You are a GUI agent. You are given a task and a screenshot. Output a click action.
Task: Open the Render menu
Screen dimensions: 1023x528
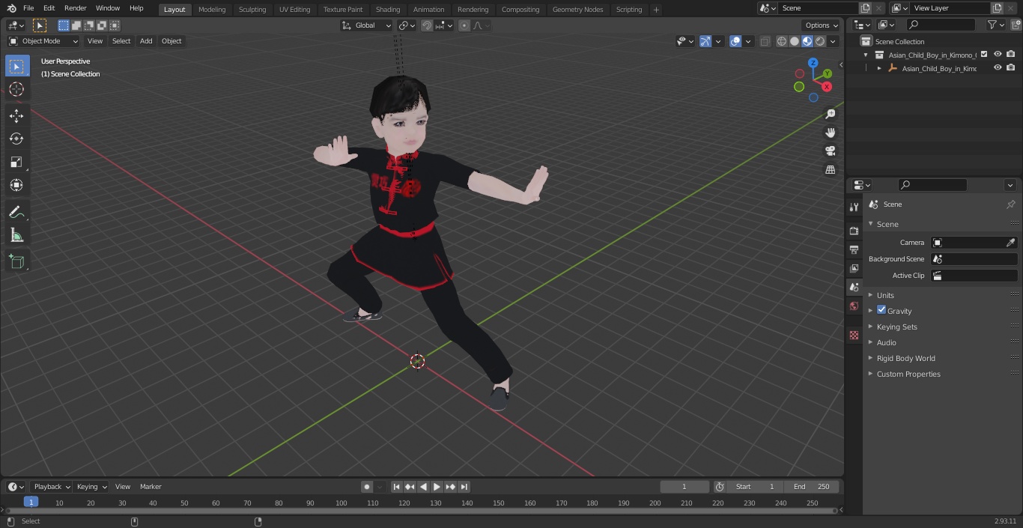coord(75,8)
